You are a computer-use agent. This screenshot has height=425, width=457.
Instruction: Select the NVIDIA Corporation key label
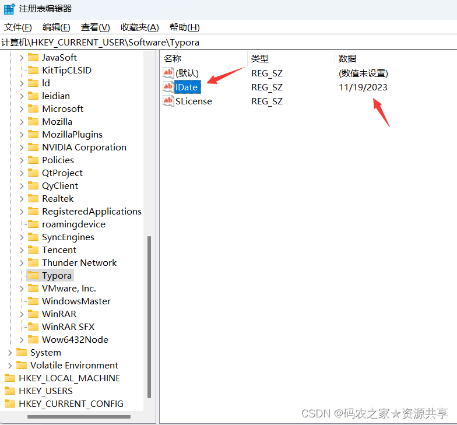point(84,147)
